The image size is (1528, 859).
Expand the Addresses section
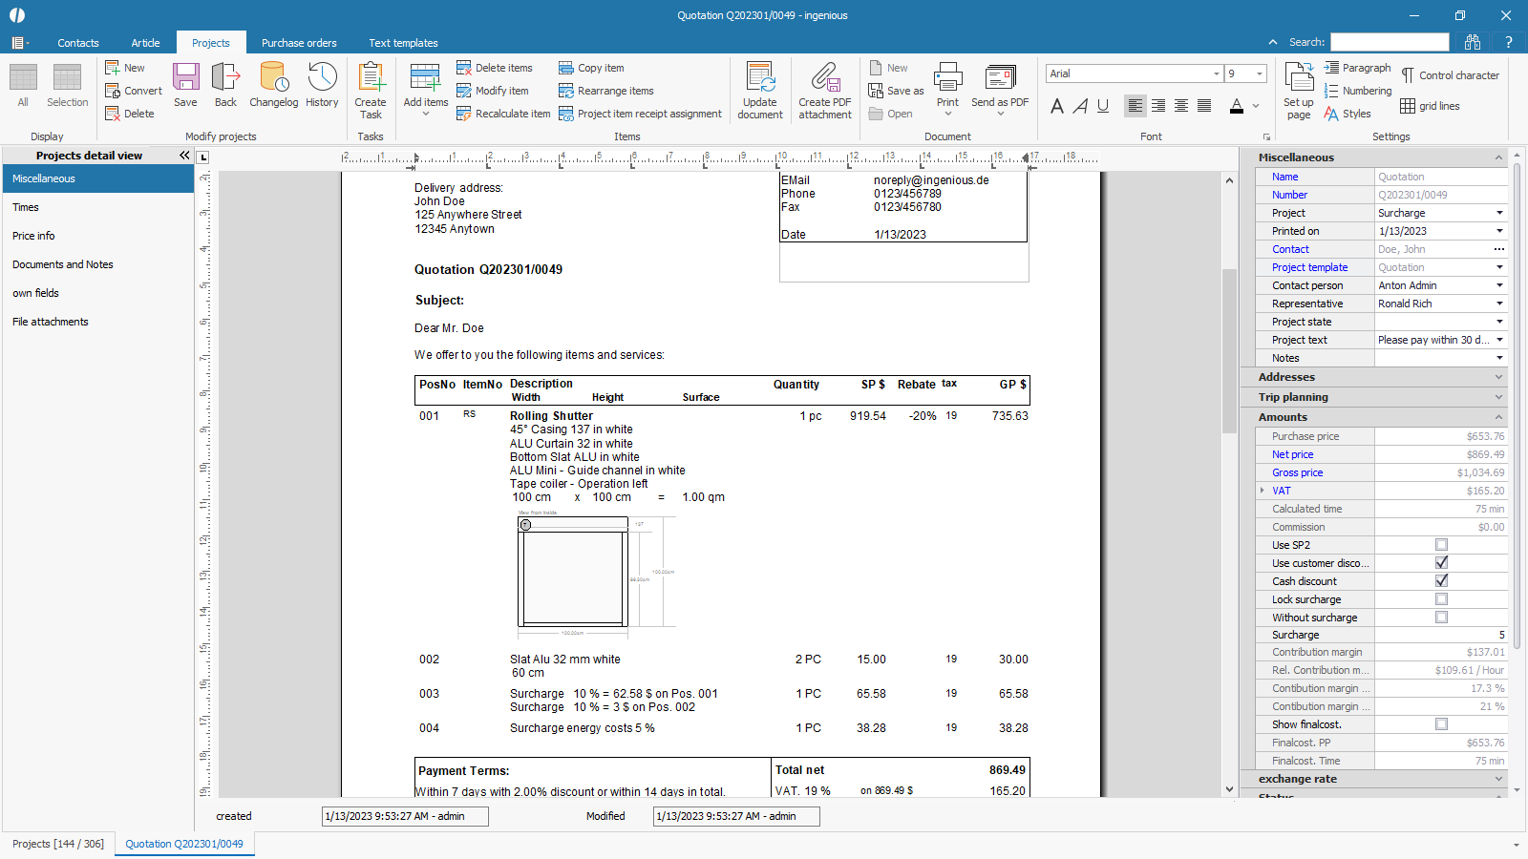(x=1375, y=377)
